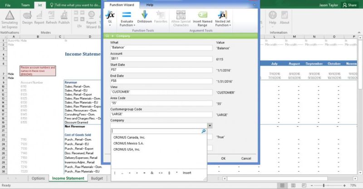Image resolution: width=363 pixels, height=189 pixels.
Task: Click the = operator button
Action: click(144, 173)
